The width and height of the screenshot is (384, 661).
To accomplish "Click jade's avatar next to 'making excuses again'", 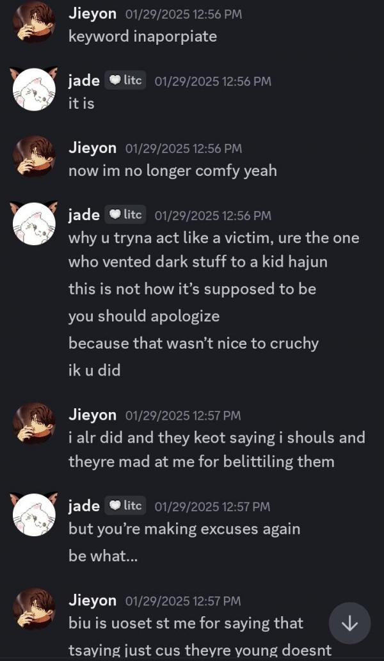I will 34,514.
